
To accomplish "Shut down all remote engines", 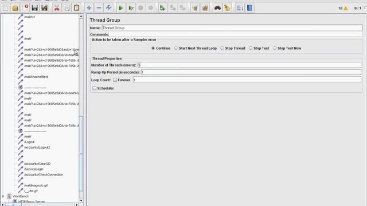I will pos(182,8).
